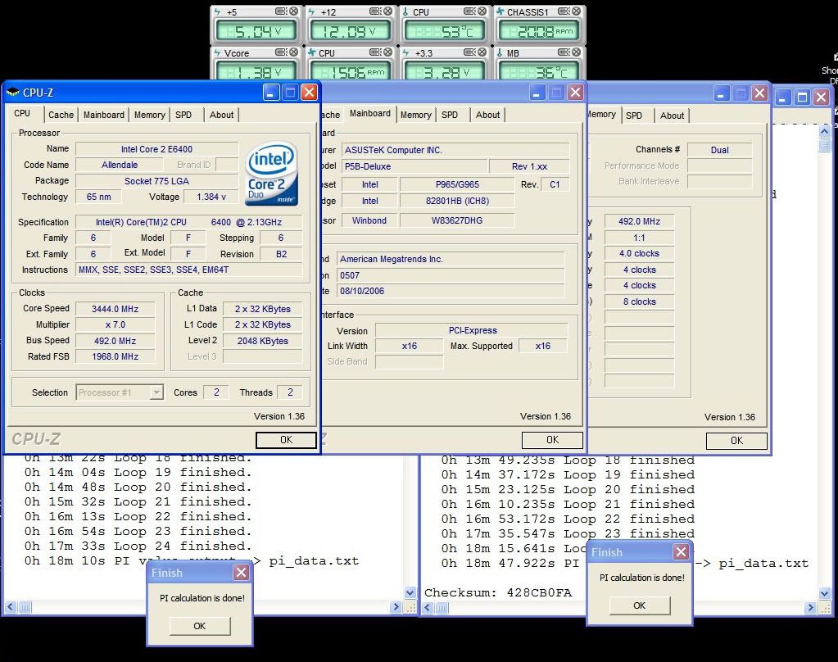
Task: Select the CPU tab in front CPU-Z window
Action: click(22, 113)
